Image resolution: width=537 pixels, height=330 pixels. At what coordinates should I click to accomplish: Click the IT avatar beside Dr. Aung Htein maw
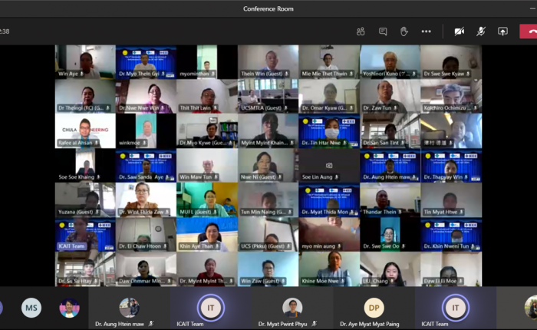pyautogui.click(x=211, y=308)
